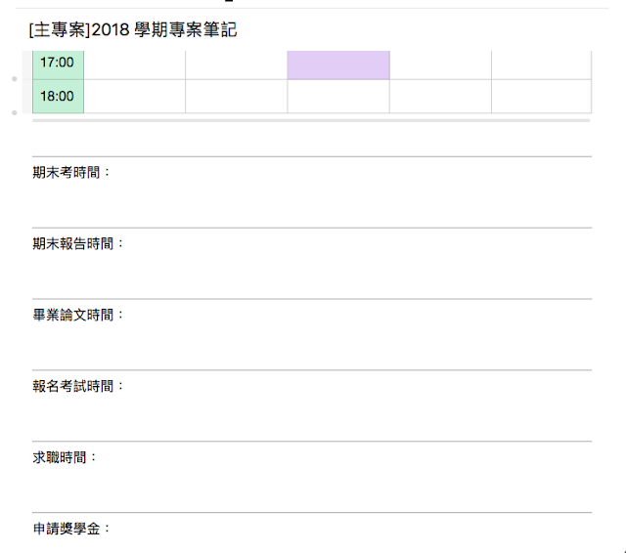Click the row handle dot below 18:00
Image resolution: width=626 pixels, height=553 pixels.
[15, 112]
